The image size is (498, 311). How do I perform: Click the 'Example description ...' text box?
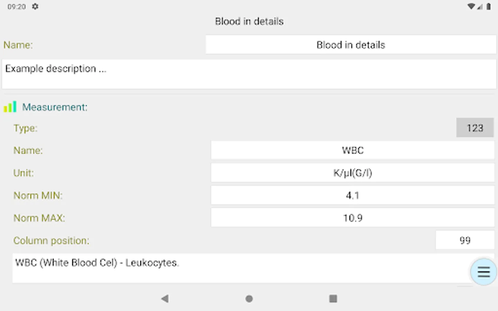point(249,74)
